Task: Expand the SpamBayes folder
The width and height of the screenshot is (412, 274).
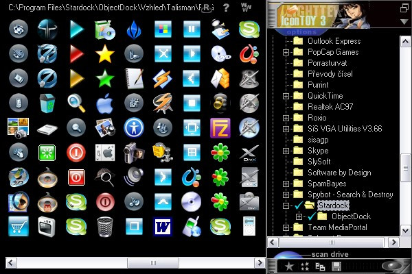Action: click(286, 184)
